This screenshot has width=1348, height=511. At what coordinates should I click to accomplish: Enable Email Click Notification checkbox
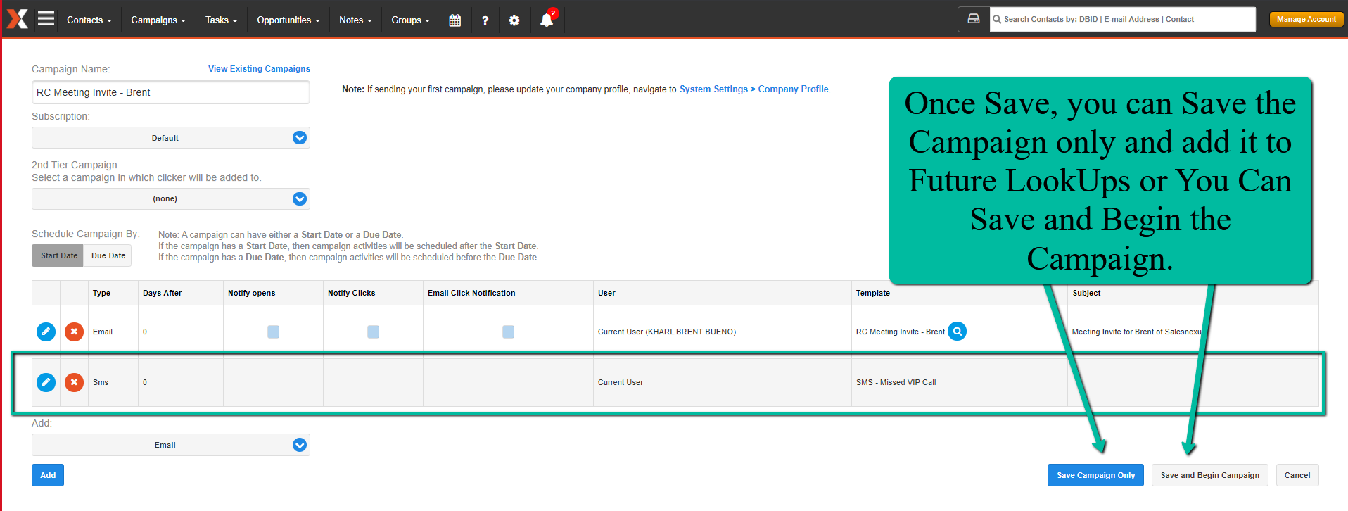coord(509,332)
